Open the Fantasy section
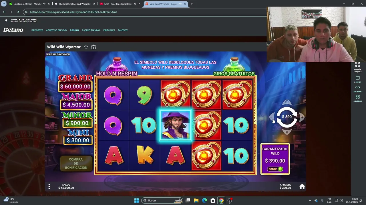Image resolution: width=366 pixels, height=205 pixels. click(123, 30)
